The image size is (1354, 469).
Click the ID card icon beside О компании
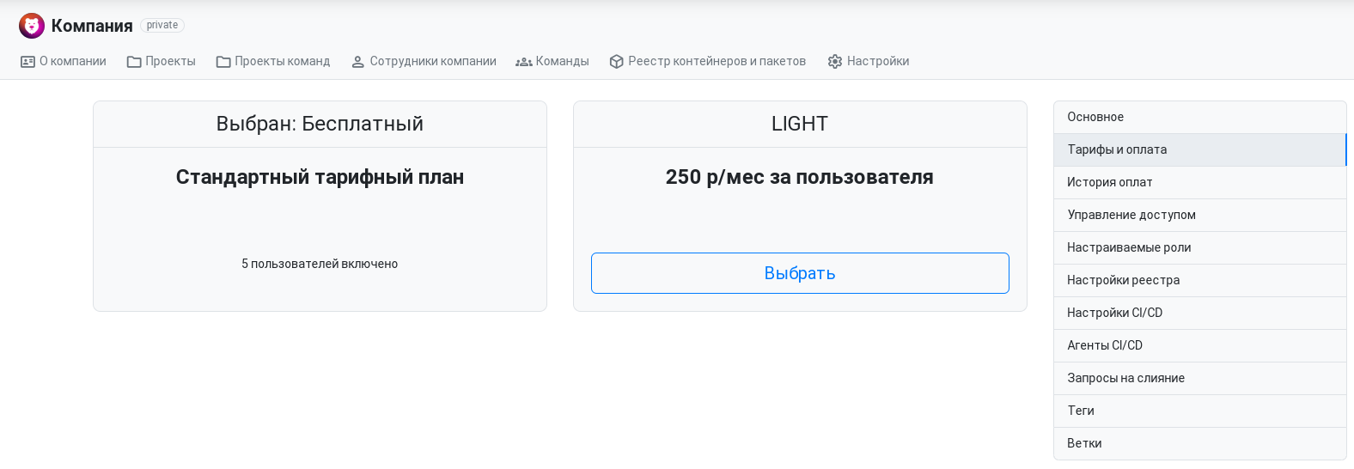(x=27, y=62)
